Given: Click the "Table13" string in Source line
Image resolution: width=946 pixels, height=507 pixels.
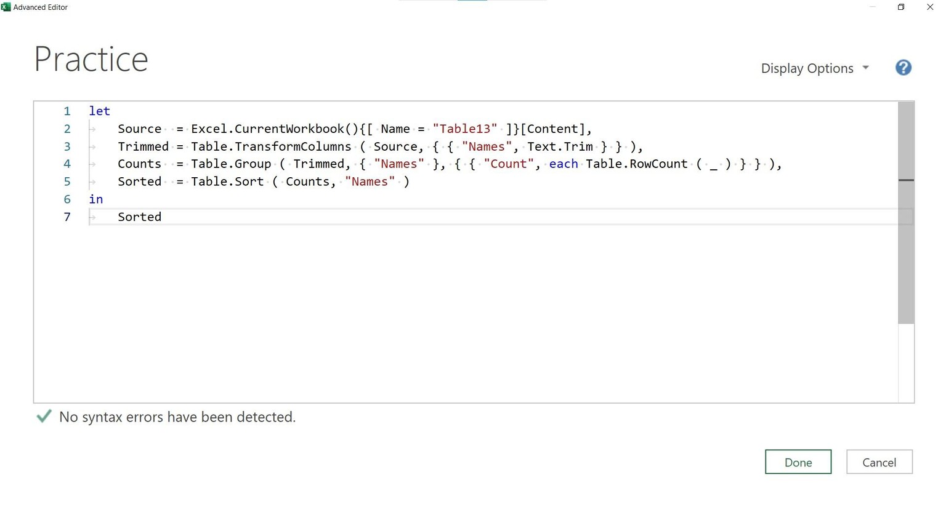Looking at the screenshot, I should point(465,129).
